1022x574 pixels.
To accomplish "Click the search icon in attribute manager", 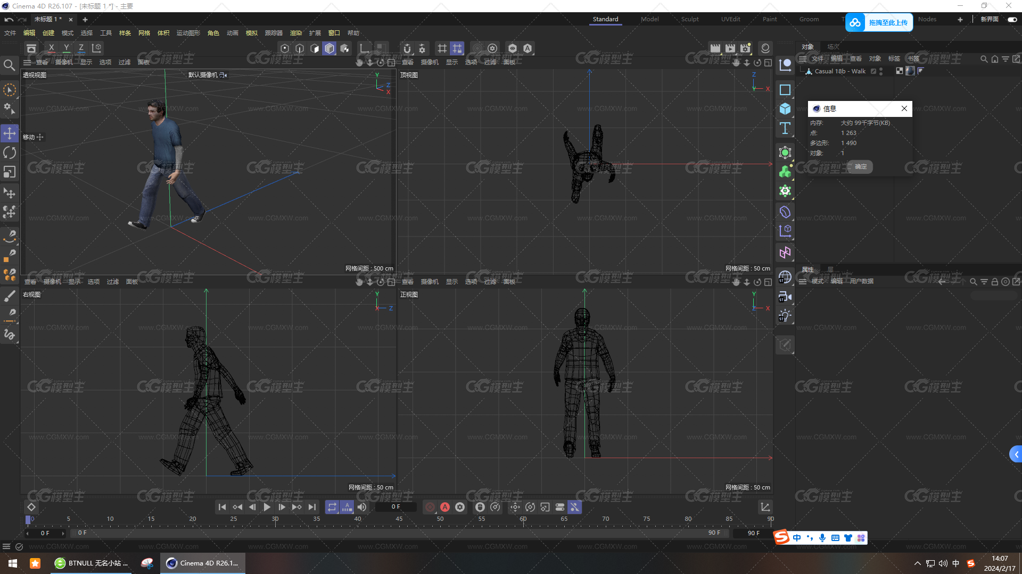I will coord(973,282).
